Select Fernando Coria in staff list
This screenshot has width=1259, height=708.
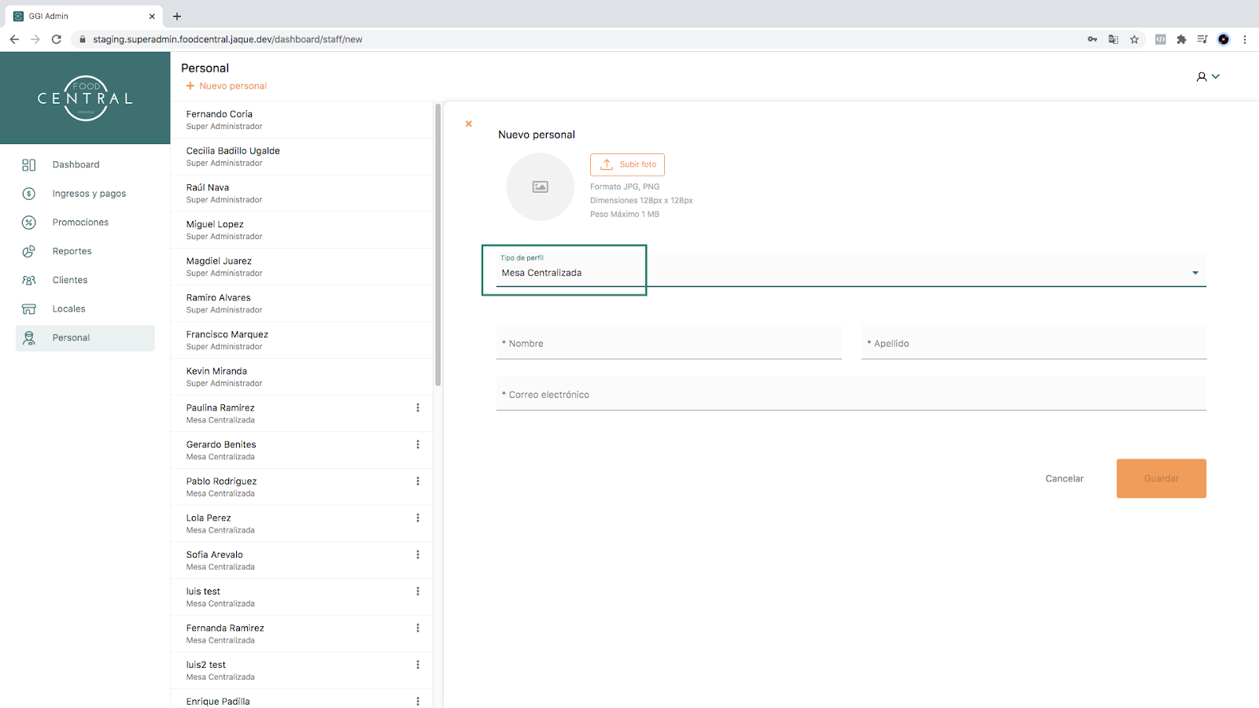click(301, 120)
